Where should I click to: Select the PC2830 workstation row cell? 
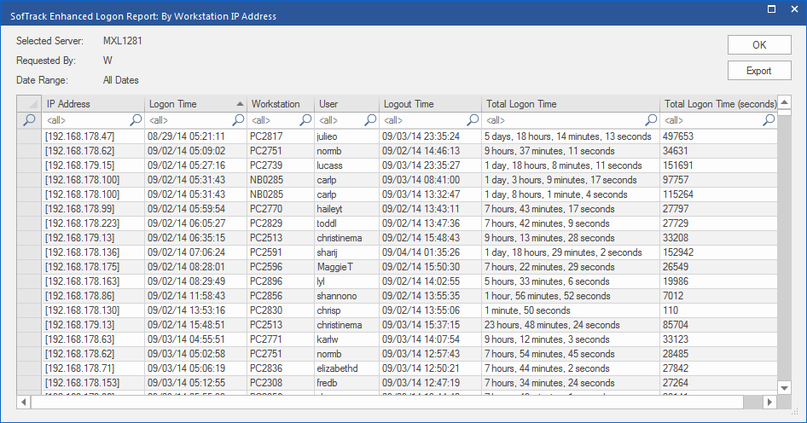click(265, 310)
